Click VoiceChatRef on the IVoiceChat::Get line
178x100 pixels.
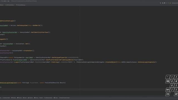point(8,44)
